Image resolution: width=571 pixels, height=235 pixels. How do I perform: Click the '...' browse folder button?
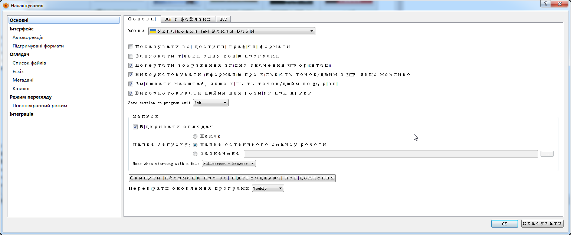point(547,154)
